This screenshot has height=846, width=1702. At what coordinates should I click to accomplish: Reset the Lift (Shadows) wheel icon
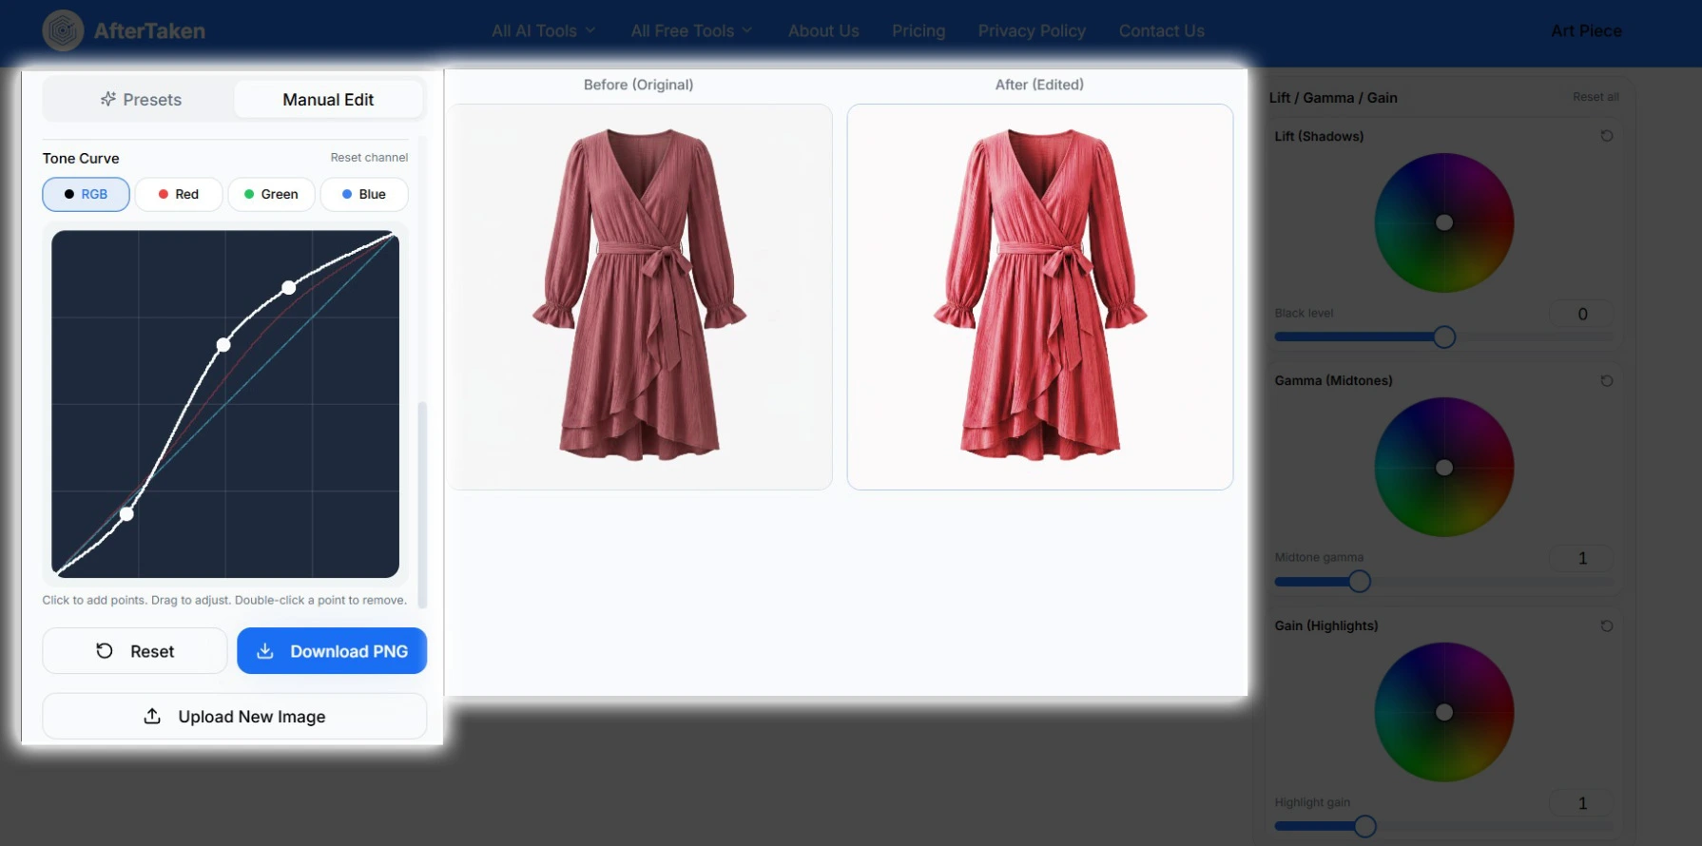pyautogui.click(x=1607, y=136)
